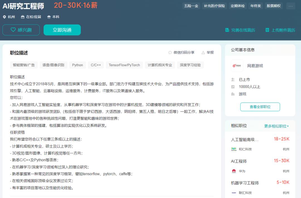This screenshot has height=198, width=301.
Task: Click the heart icon in 感兴趣 button
Action: 13,30
